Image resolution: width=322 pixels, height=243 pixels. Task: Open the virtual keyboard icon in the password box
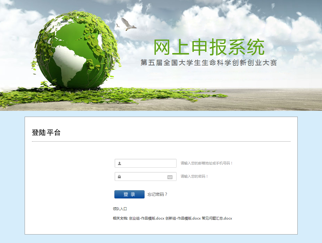[170, 177]
